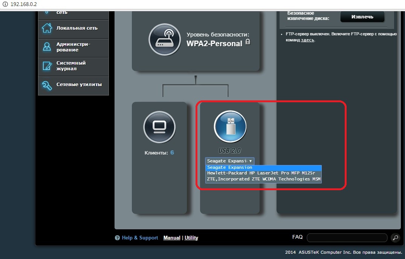
Task: Expand the Seagate Expansion USB device dropdown
Action: (x=230, y=161)
